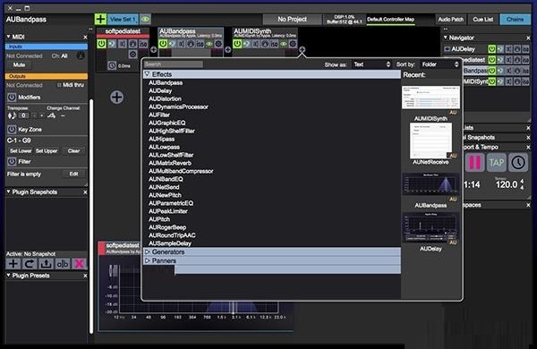Toggle AUBandpass plugin power button
This screenshot has height=349, width=537.
pos(163,44)
